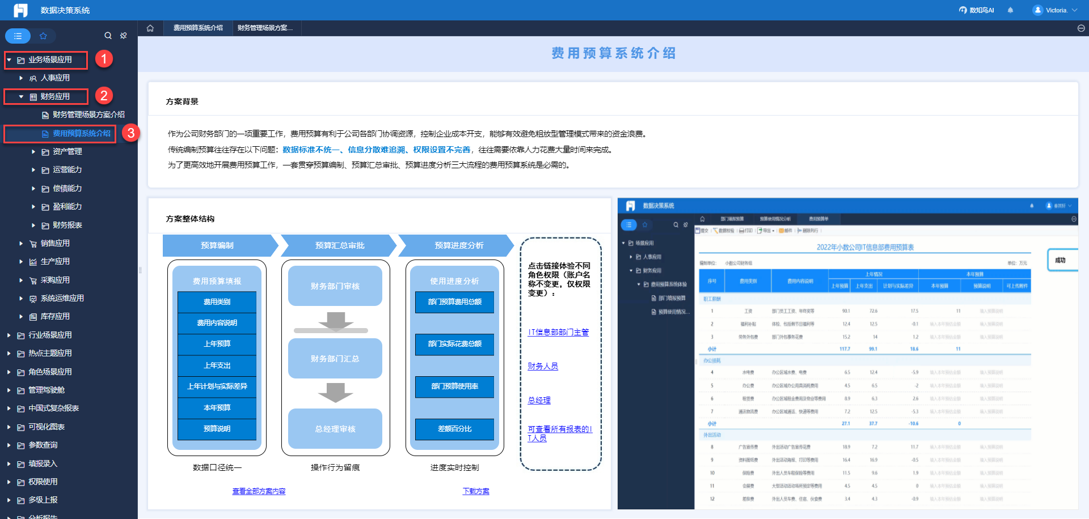
Task: Switch sidebar to favorites view
Action: click(43, 36)
